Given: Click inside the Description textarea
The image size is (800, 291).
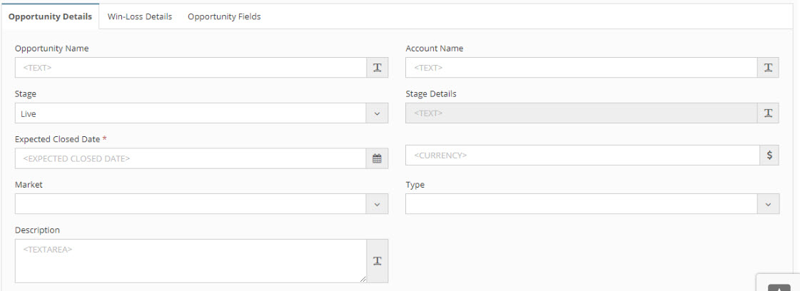Looking at the screenshot, I should click(191, 261).
